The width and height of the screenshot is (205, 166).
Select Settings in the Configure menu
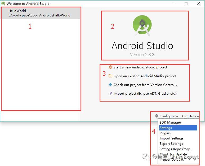click(x=178, y=128)
